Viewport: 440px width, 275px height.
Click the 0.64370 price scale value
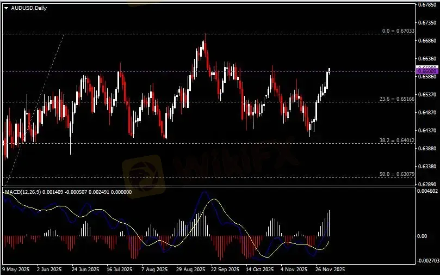tap(426, 130)
